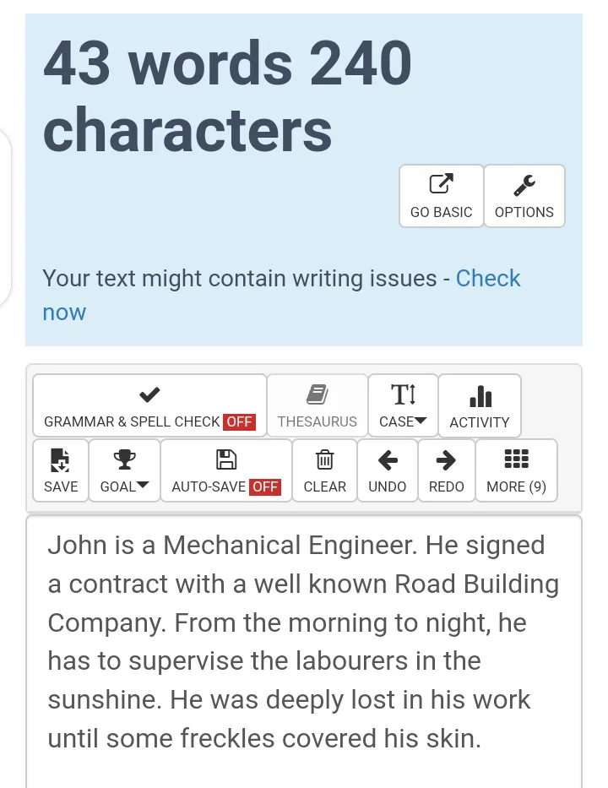The height and width of the screenshot is (788, 608).
Task: Toggle the Auto-Save OFF badge
Action: pyautogui.click(x=265, y=486)
